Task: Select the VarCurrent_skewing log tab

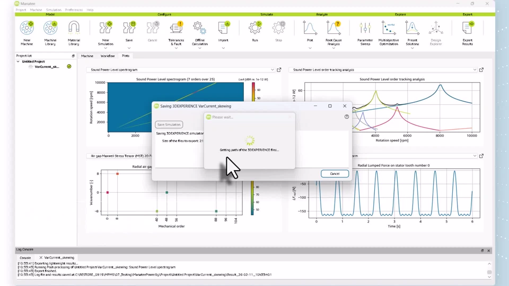Action: click(x=59, y=258)
